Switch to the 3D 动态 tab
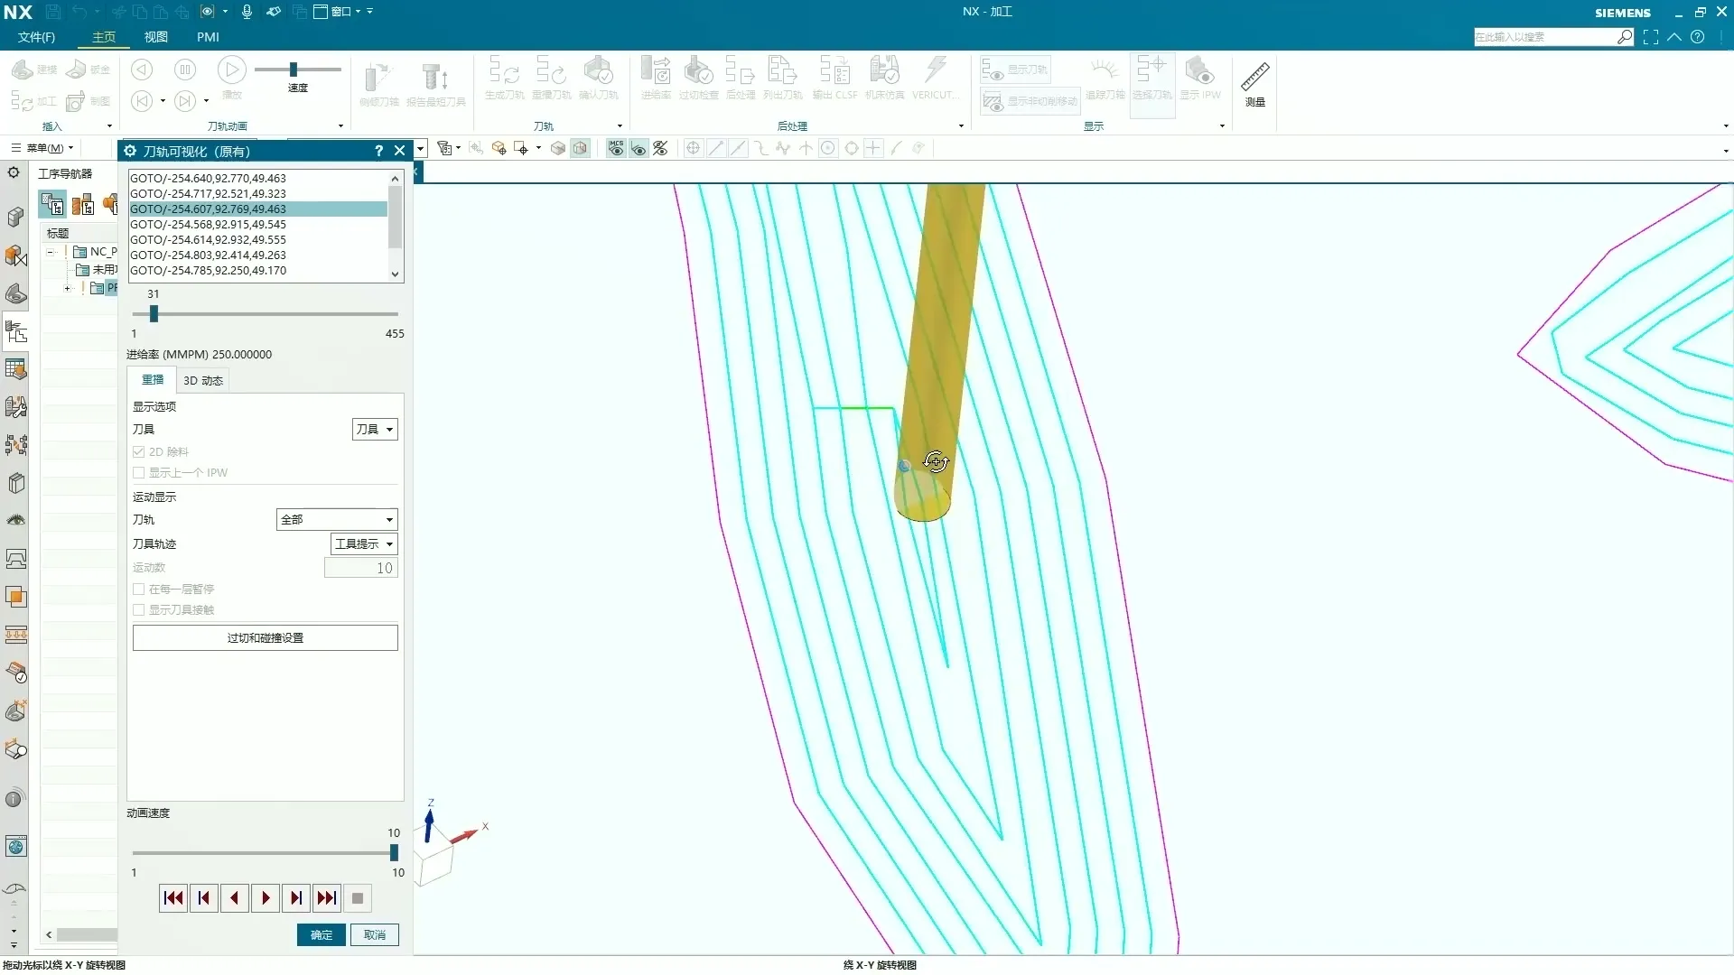 (203, 381)
